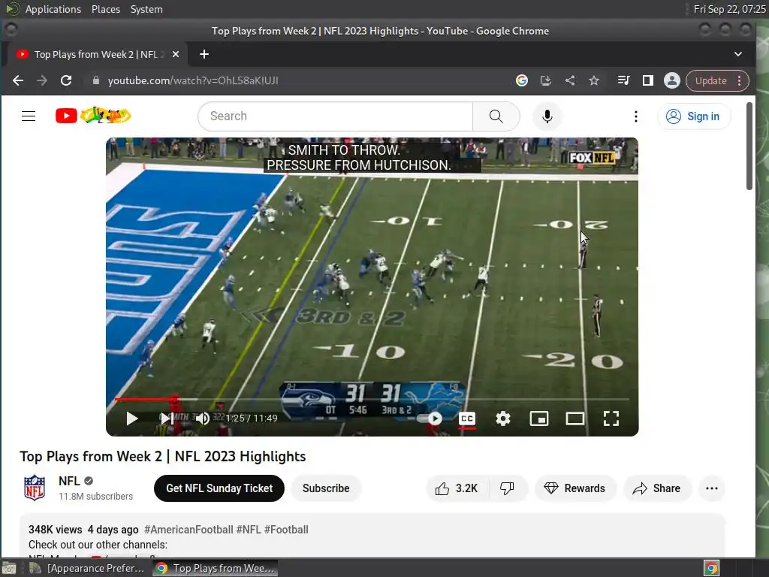Focus the YouTube Search field
Screen dimensions: 769x577
(x=336, y=116)
